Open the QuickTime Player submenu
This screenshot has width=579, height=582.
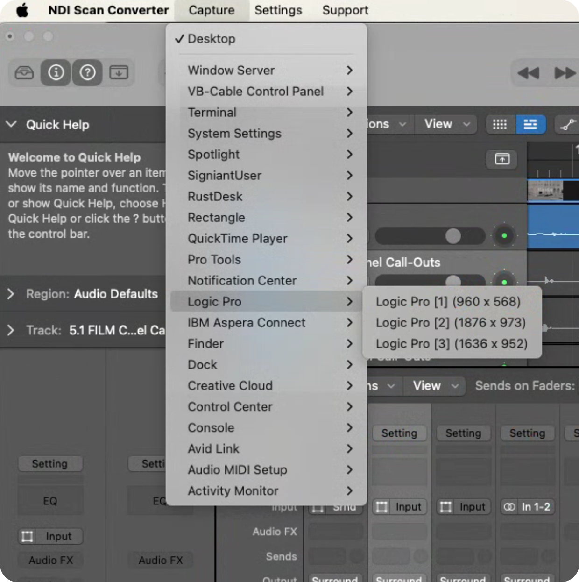coord(266,238)
